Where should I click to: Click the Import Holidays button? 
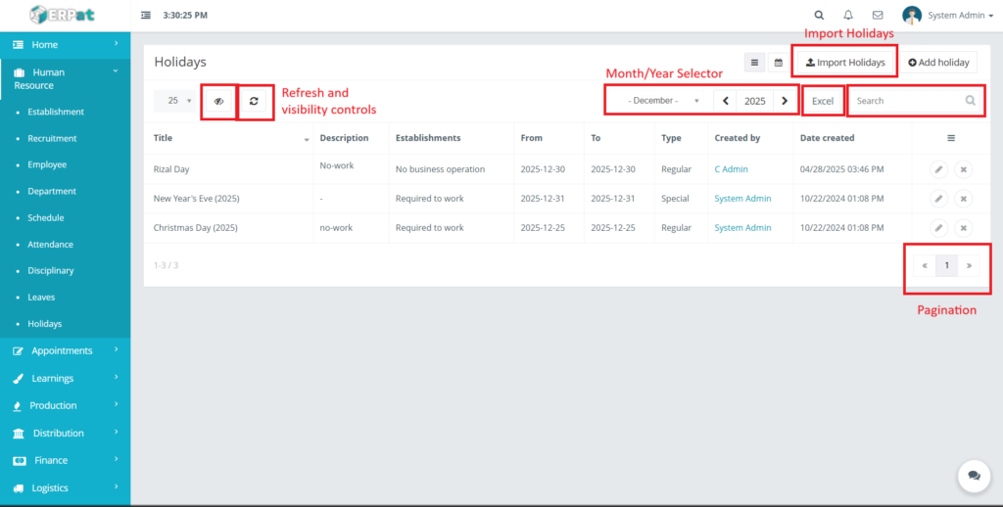point(844,63)
